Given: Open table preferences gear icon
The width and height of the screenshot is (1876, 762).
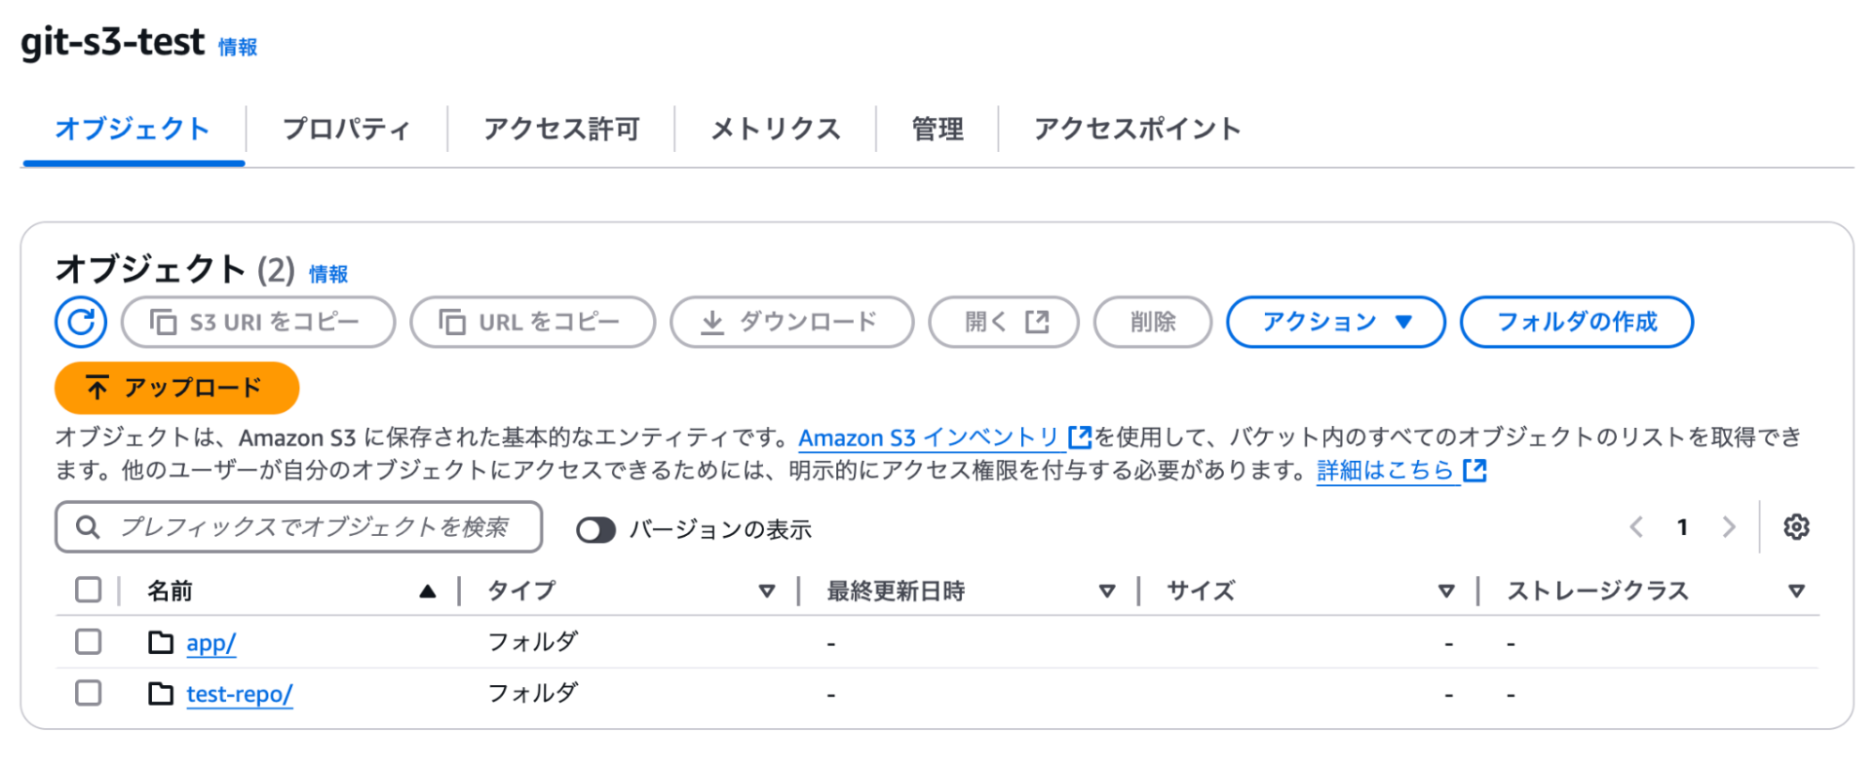Looking at the screenshot, I should click(1796, 527).
